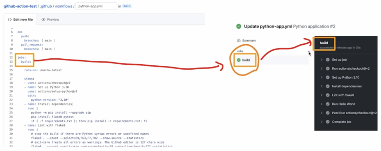381x151 pixels.
Task: Click code line 'build:' at line 13
Action: 26,62
